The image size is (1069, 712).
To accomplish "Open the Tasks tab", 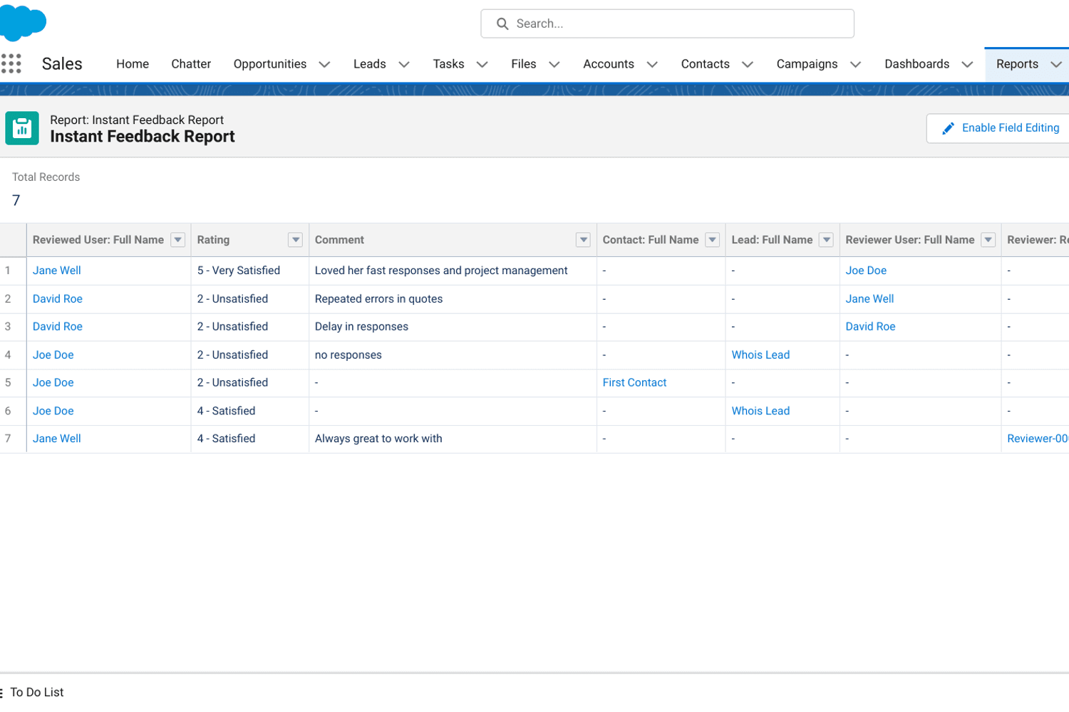I will pos(448,64).
